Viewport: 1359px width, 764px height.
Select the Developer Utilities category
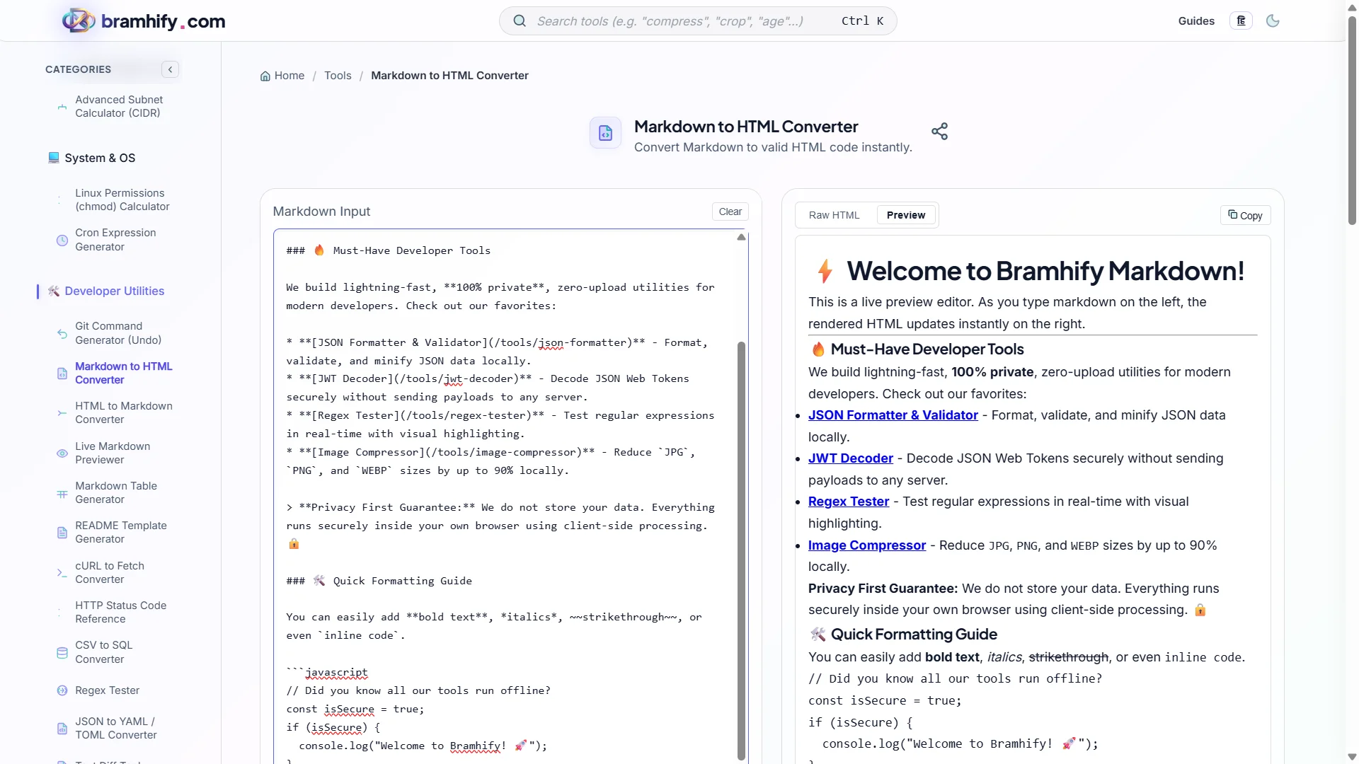coord(114,291)
